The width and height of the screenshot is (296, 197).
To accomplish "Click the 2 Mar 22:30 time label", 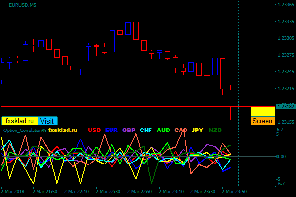I will point(108,192).
